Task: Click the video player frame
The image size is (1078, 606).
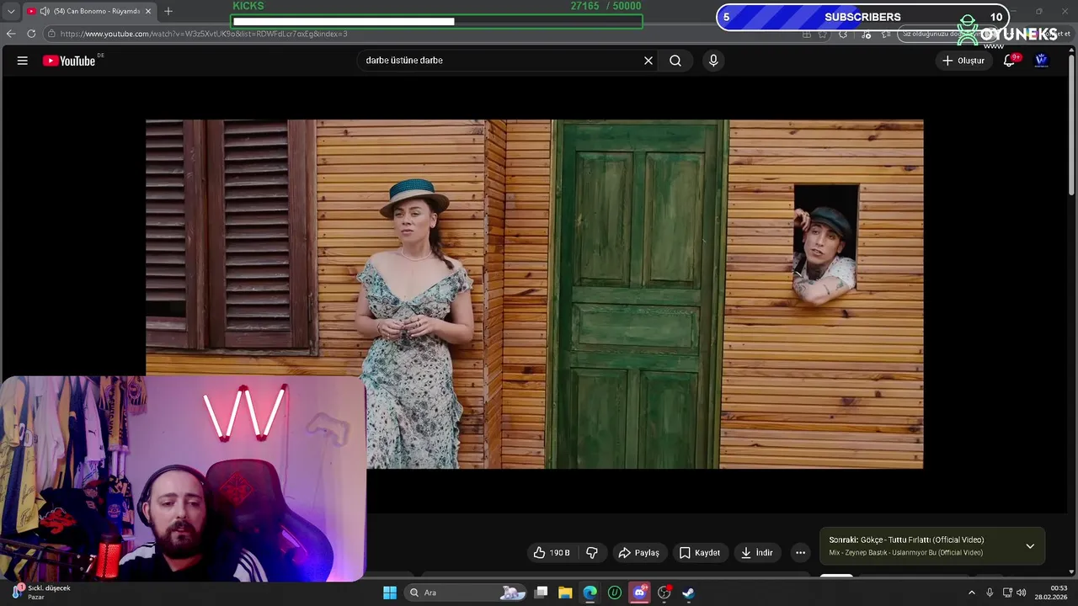Action: tap(534, 294)
